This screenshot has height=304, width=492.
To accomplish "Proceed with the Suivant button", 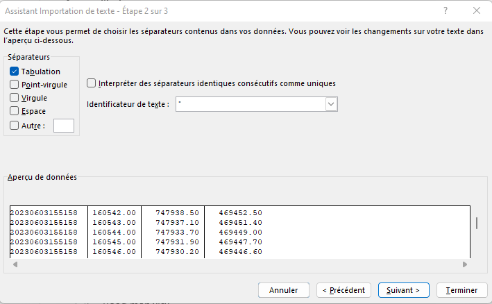I will coord(403,290).
